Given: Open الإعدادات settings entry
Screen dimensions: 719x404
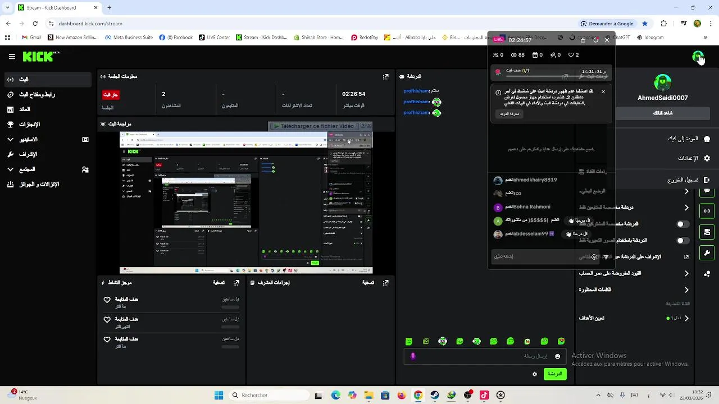Looking at the screenshot, I should click(x=693, y=158).
